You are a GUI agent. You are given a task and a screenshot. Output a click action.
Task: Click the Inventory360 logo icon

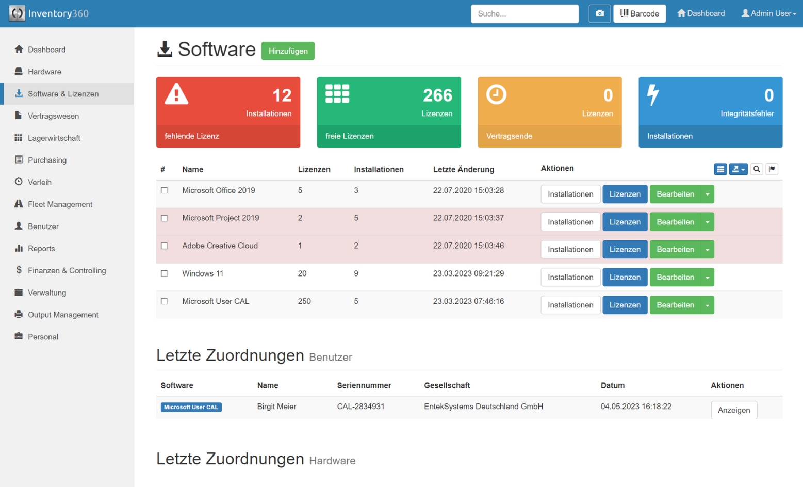coord(17,13)
